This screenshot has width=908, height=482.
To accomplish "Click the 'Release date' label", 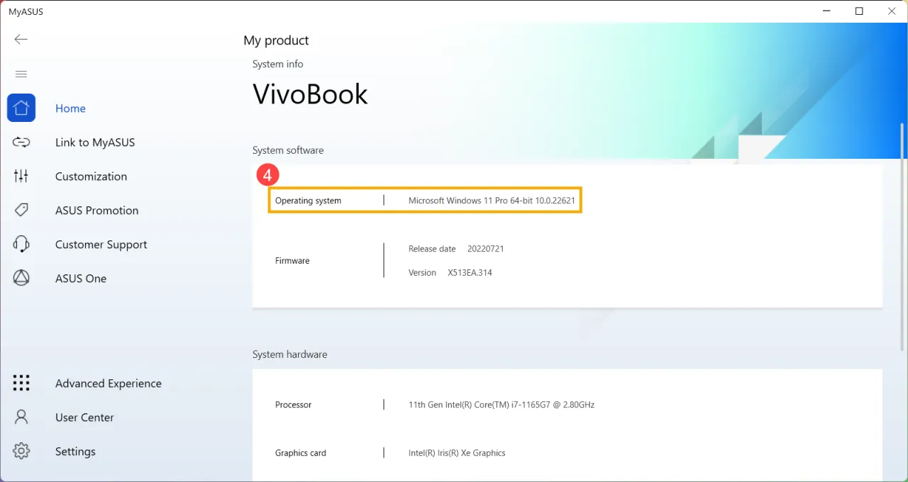I will tap(432, 249).
